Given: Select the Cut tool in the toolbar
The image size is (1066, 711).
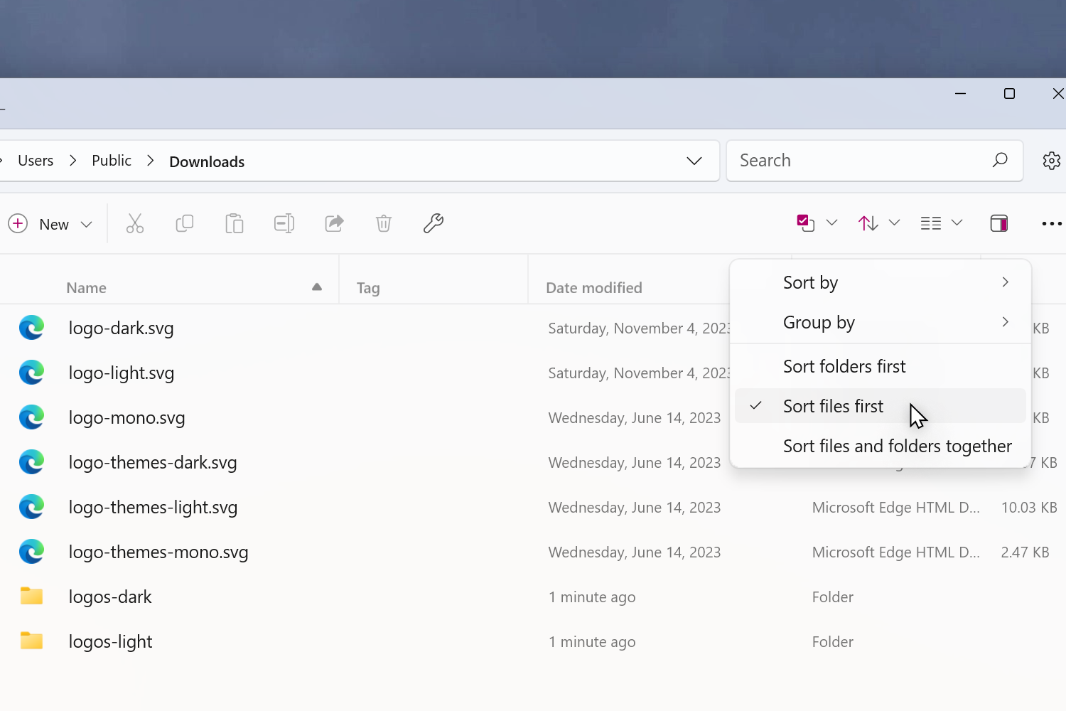Looking at the screenshot, I should [135, 223].
